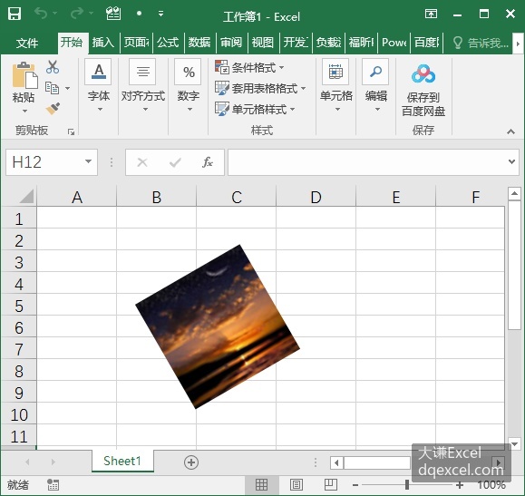Viewport: 525px width, 496px height.
Task: Click vertical scrollbar down arrow
Action: (x=514, y=444)
